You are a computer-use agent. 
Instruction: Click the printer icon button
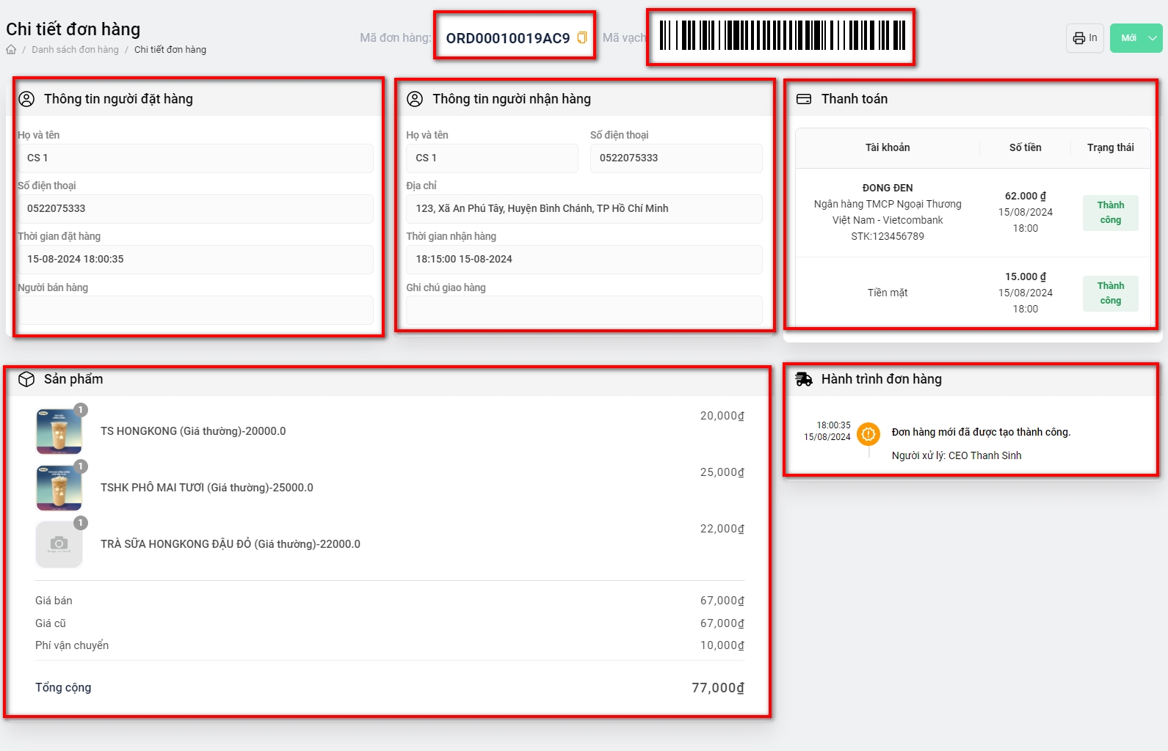[1084, 38]
